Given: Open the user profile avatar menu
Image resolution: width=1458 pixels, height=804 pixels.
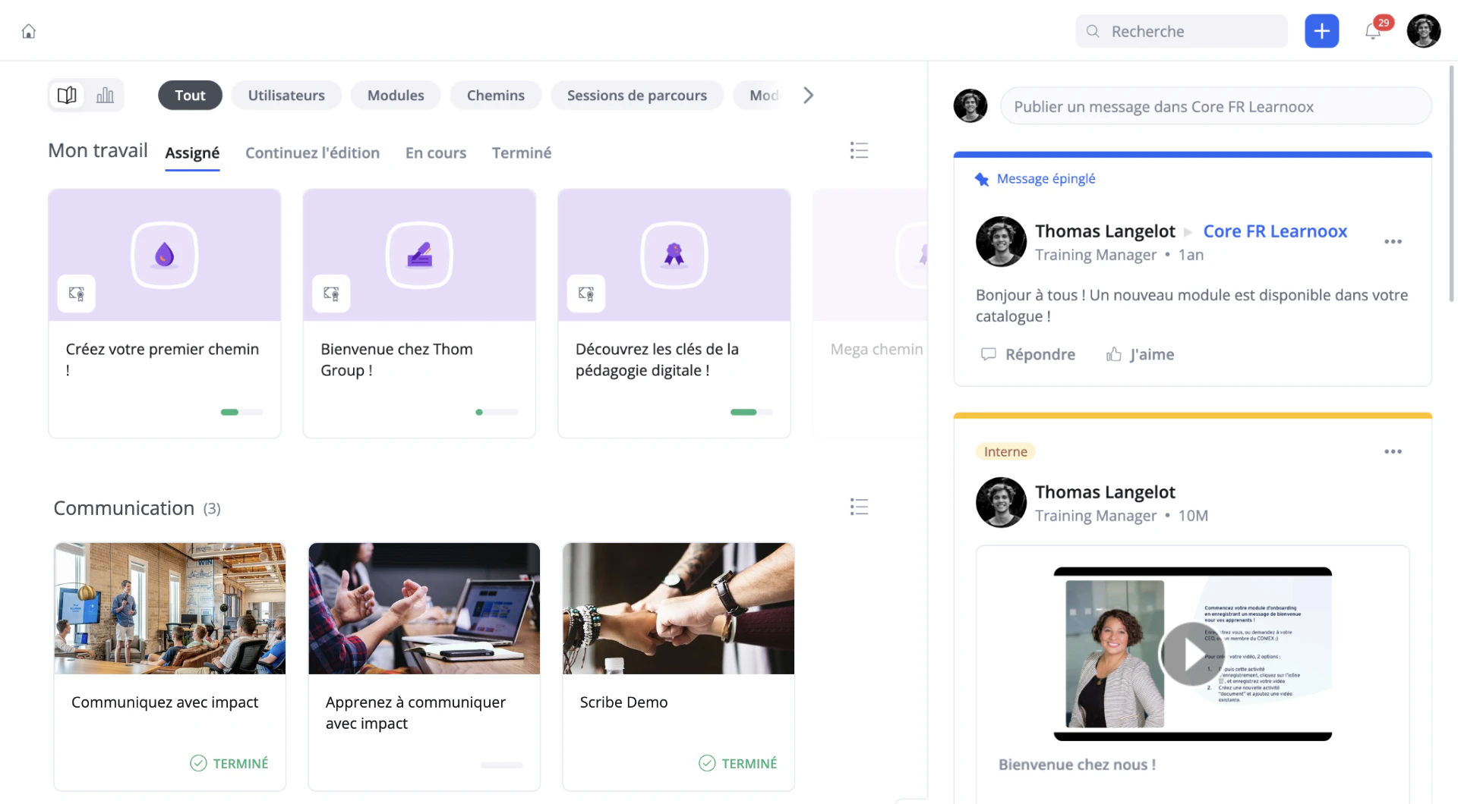Looking at the screenshot, I should click(1423, 31).
